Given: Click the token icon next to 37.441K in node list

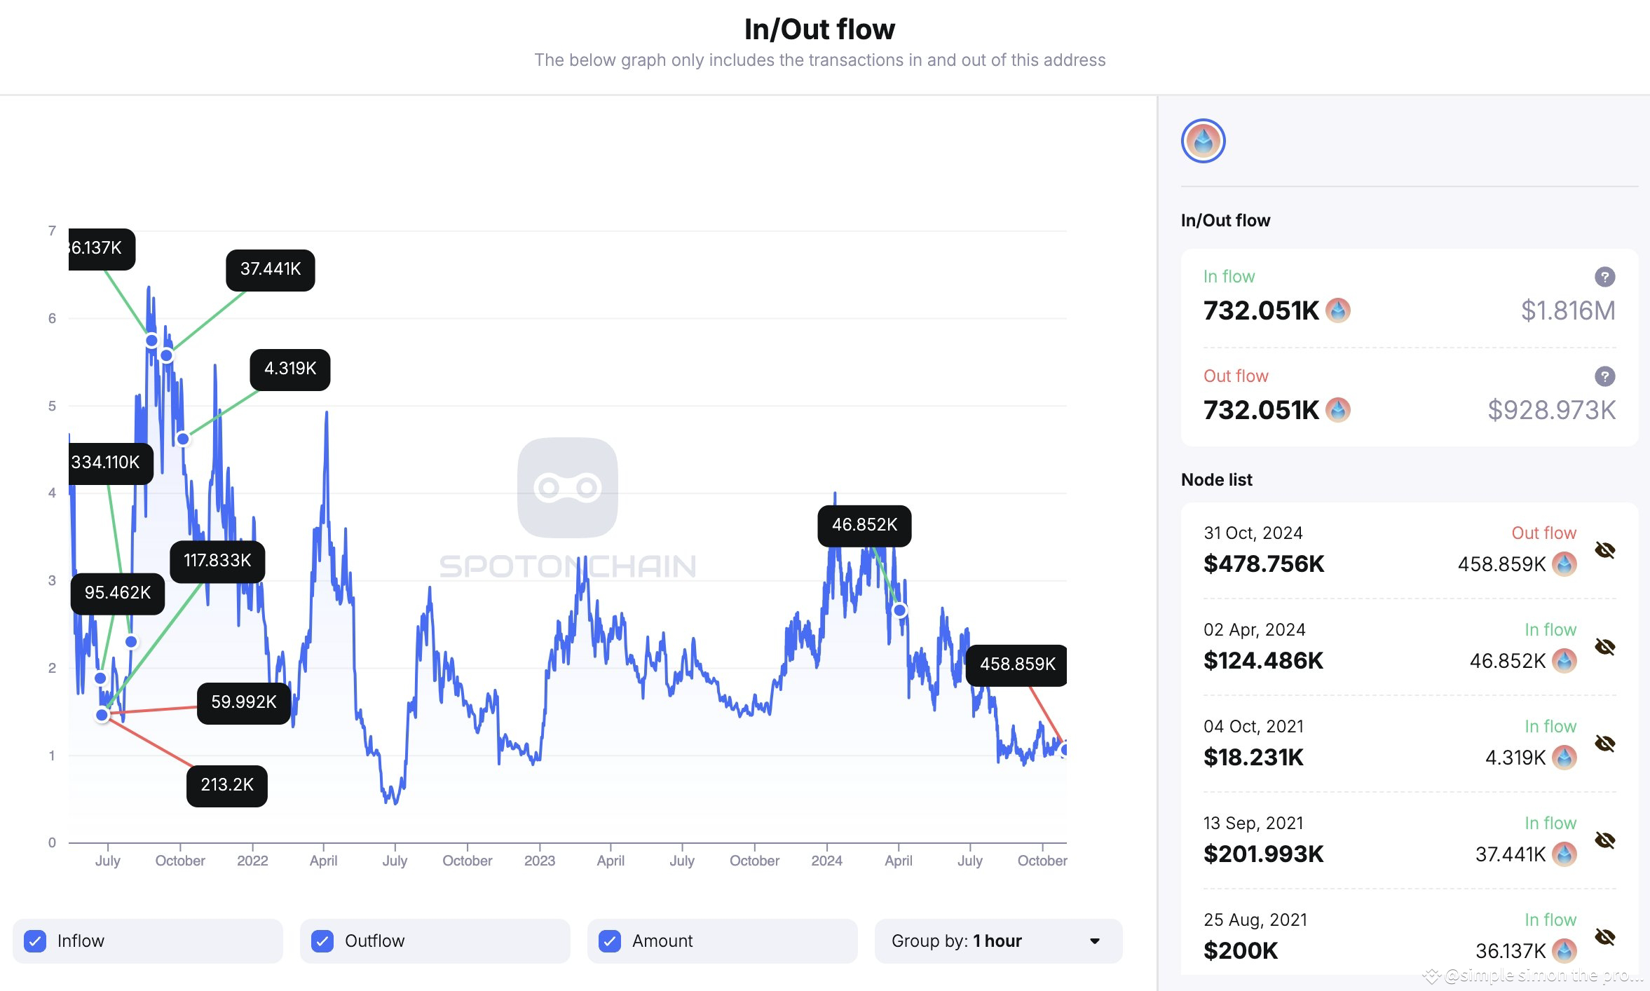Looking at the screenshot, I should coord(1564,854).
